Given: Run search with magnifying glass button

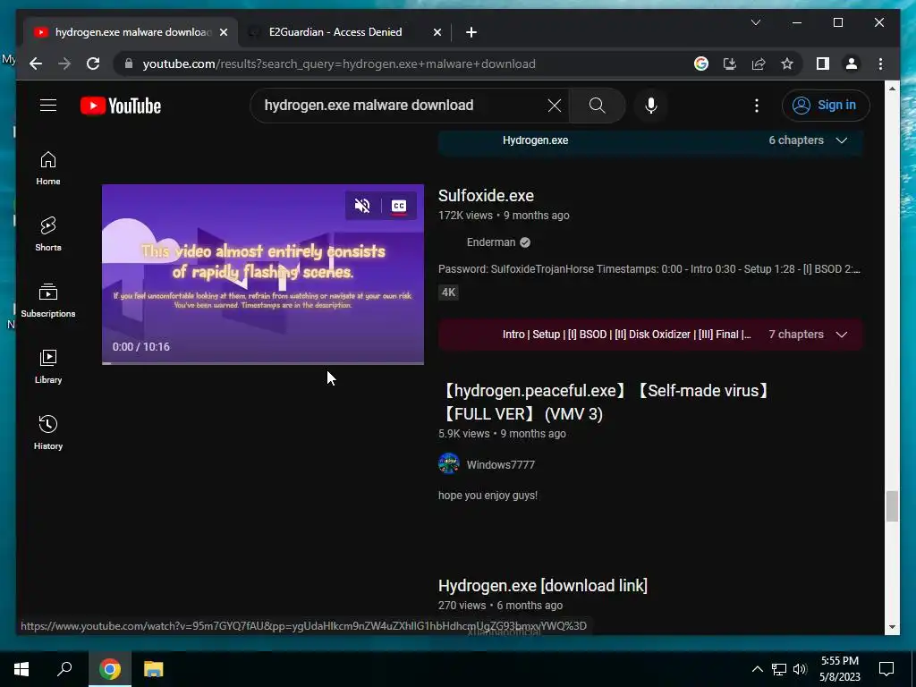Looking at the screenshot, I should click(x=597, y=106).
